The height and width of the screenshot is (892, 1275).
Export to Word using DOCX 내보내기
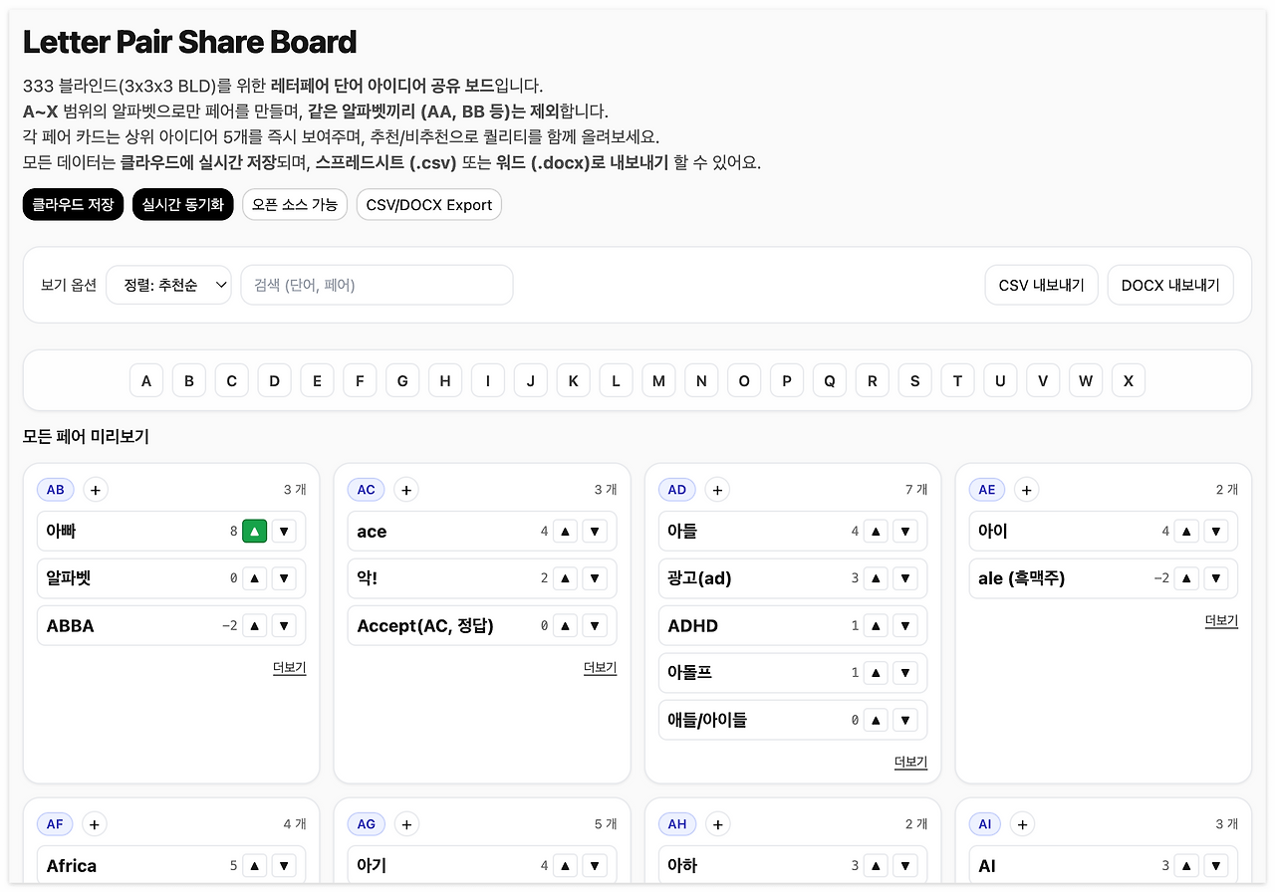pos(1170,284)
